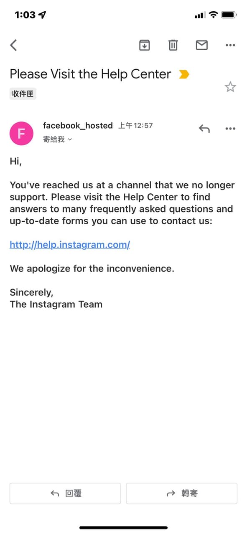This screenshot has width=247, height=534.
Task: Tap the home indicator bar at bottom
Action: [x=123, y=528]
